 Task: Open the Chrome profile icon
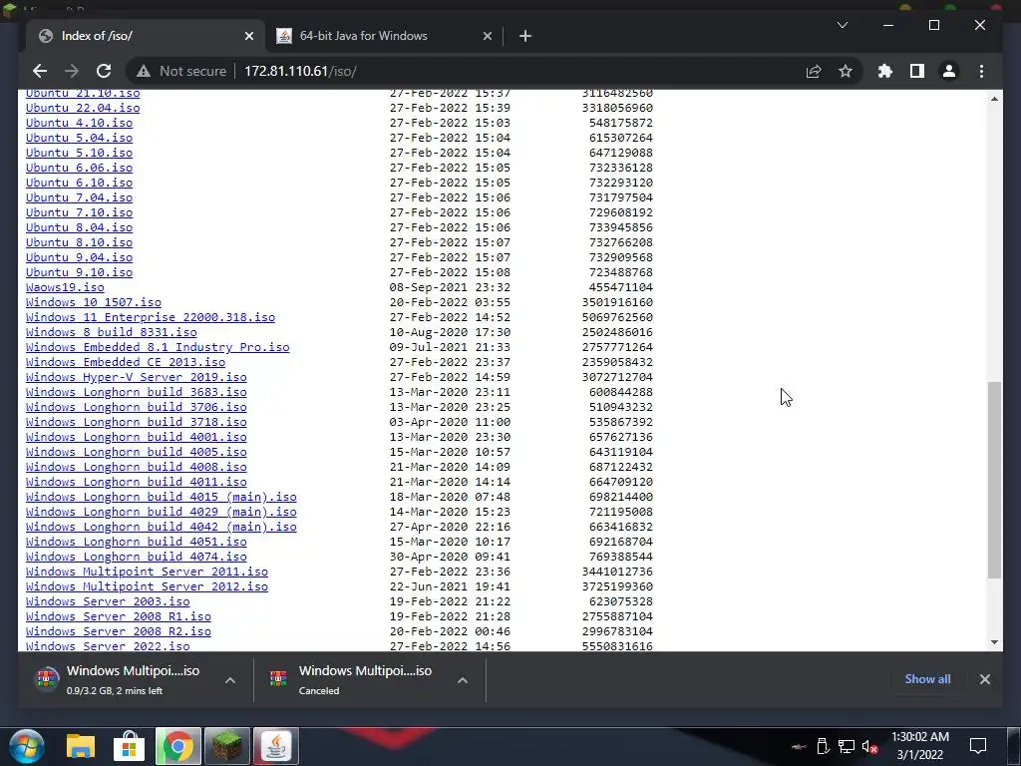click(x=949, y=71)
